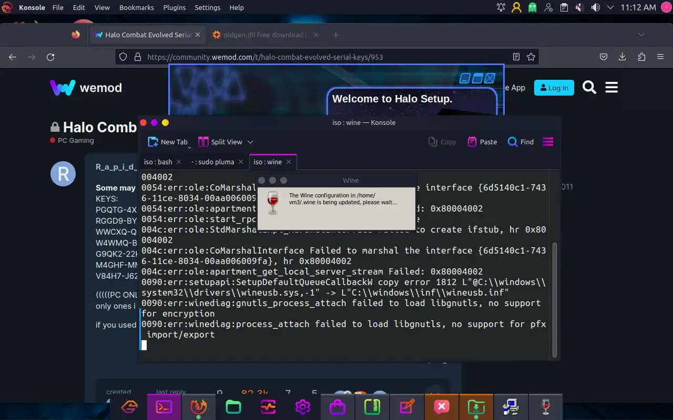This screenshot has width=673, height=420.
Task: Click the user-minus tray icon
Action: click(548, 7)
